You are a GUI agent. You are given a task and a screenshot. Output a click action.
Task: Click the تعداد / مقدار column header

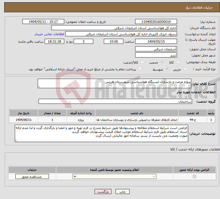(x=52, y=113)
